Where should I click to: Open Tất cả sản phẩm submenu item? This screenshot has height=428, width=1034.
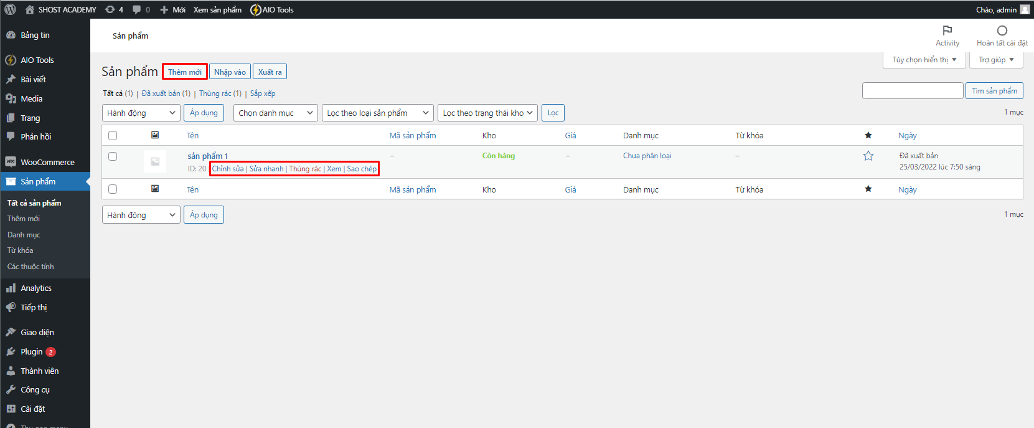tap(34, 203)
